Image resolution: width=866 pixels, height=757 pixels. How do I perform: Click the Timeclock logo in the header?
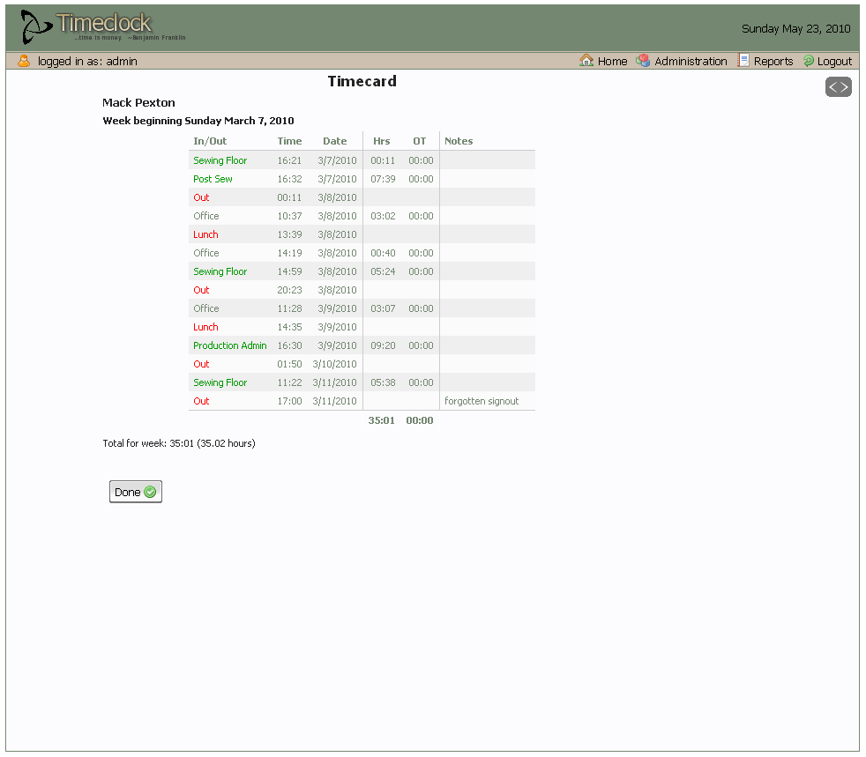pos(100,27)
